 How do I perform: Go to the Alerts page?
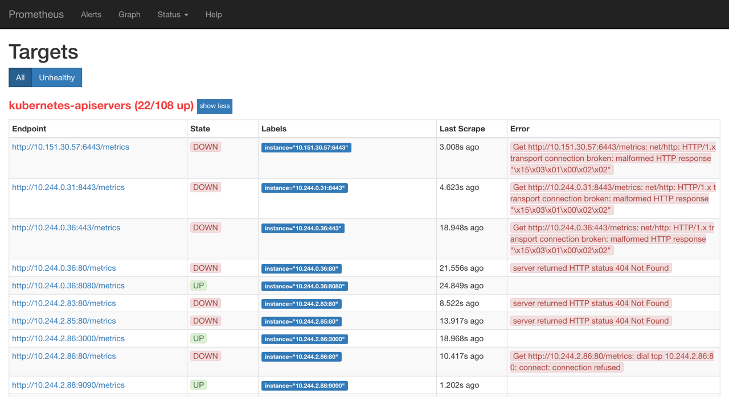pyautogui.click(x=91, y=14)
